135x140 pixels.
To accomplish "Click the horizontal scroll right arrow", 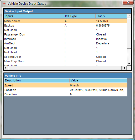I will (124, 68).
